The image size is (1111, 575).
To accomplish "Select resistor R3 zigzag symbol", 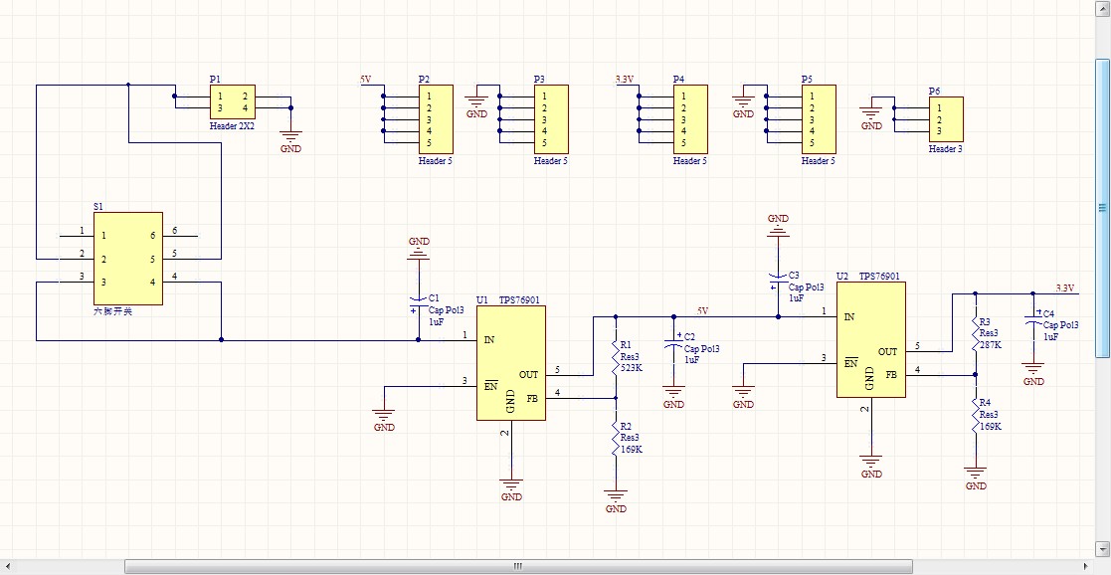I will pyautogui.click(x=976, y=332).
